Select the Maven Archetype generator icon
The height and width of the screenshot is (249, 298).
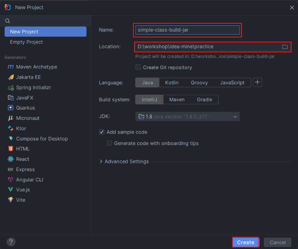10,67
